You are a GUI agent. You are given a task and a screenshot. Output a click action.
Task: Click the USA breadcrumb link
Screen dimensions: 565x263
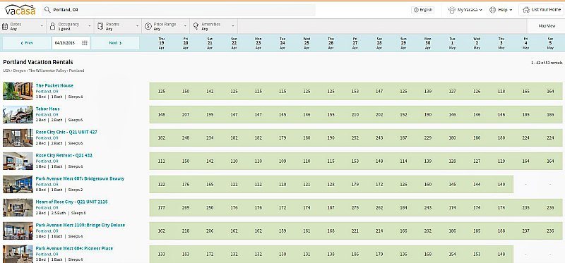[6, 71]
